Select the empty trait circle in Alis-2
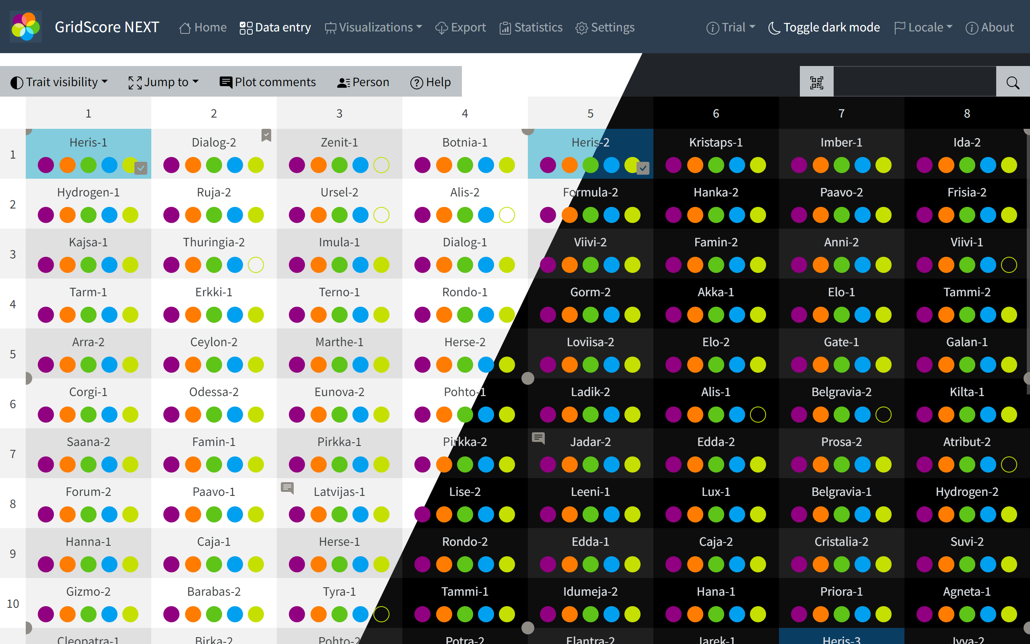This screenshot has width=1030, height=644. (507, 215)
